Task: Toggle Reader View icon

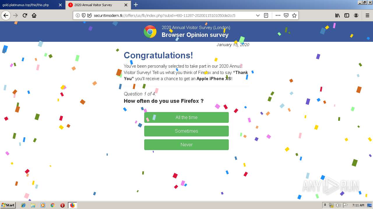Action: (x=266, y=15)
